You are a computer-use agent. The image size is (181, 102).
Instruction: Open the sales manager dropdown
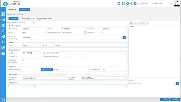(44, 78)
